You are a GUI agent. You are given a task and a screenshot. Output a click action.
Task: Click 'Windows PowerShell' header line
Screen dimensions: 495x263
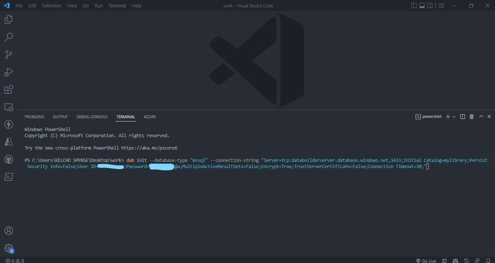pos(48,130)
